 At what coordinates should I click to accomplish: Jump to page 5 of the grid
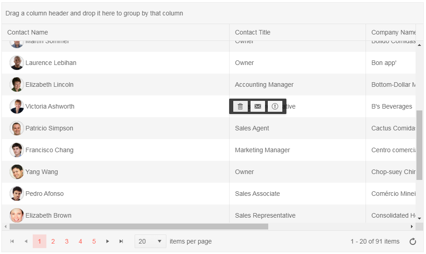(x=94, y=242)
